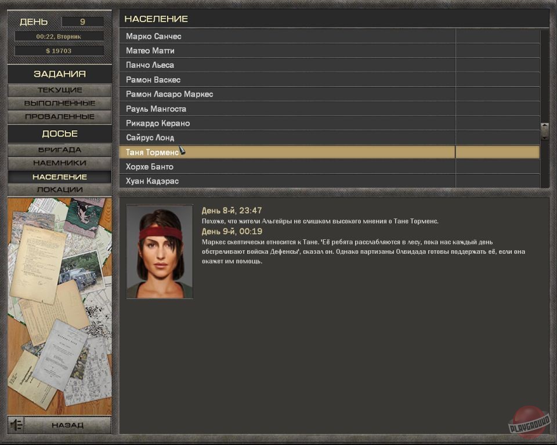Select Матео Матти in the list
Viewport: 557px width, 445px height.
coord(330,51)
